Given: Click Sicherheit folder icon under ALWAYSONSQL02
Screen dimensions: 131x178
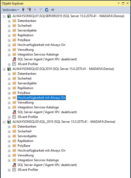Looking at the screenshot, I should point(14,78).
